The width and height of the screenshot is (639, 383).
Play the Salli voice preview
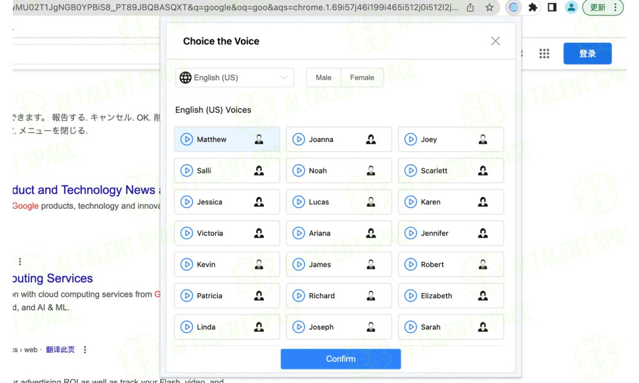click(x=187, y=170)
